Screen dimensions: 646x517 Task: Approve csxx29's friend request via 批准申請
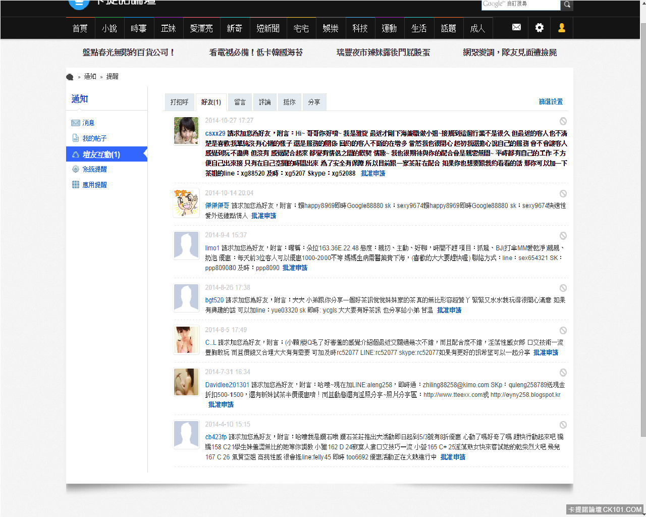pos(373,173)
